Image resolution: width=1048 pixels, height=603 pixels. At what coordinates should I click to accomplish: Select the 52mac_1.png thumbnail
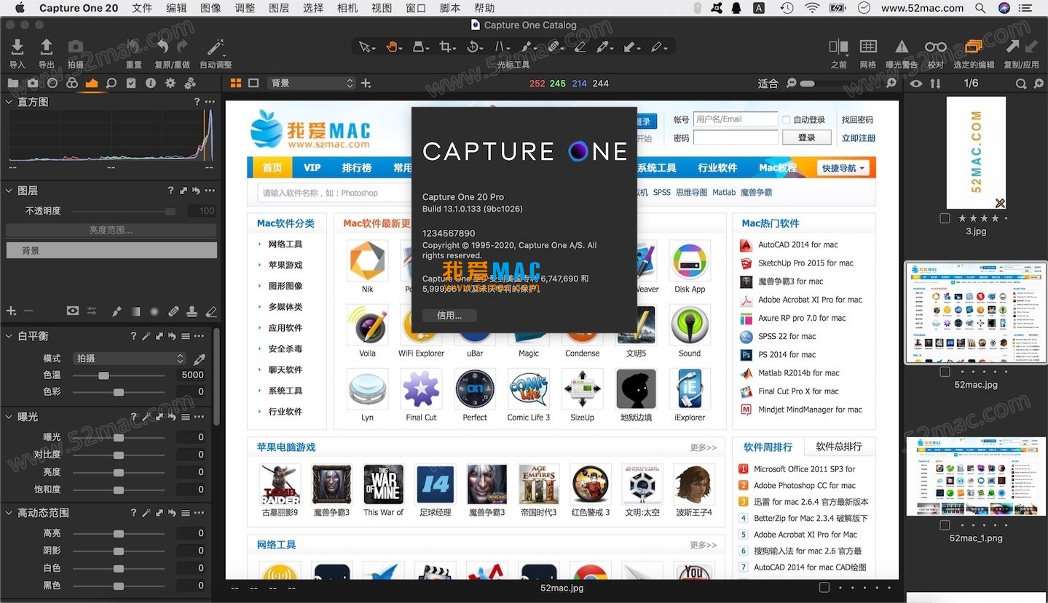[976, 476]
